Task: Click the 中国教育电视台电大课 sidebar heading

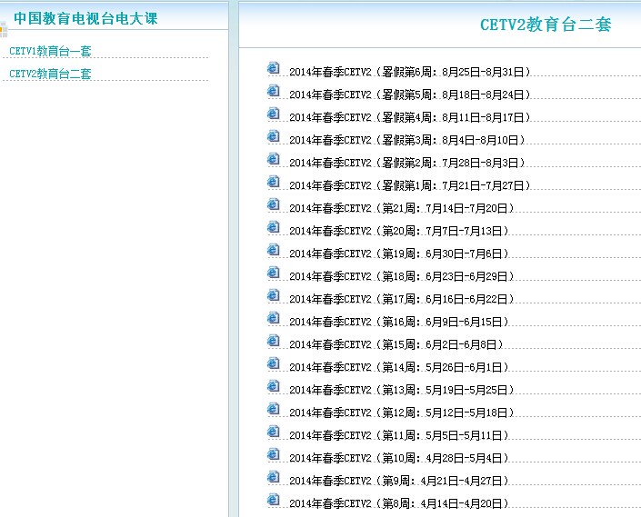Action: point(85,18)
